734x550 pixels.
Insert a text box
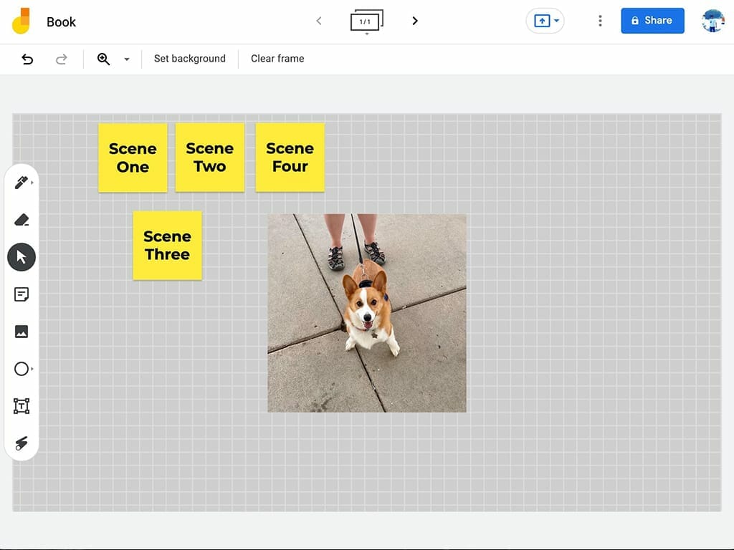[22, 406]
